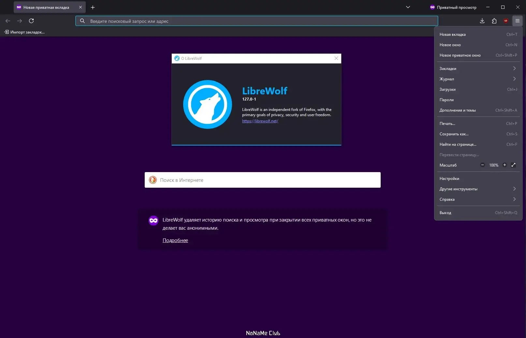Click the address bar magnifier icon
Screen dimensions: 526x338
point(82,21)
